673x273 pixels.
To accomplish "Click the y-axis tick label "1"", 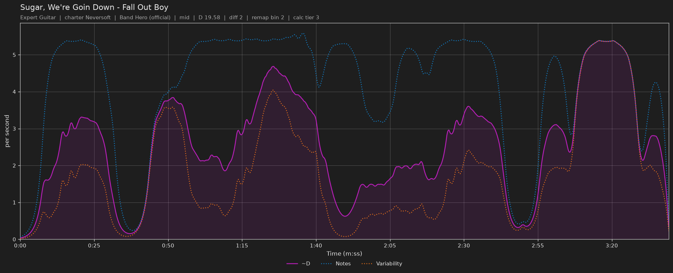I will [15, 203].
